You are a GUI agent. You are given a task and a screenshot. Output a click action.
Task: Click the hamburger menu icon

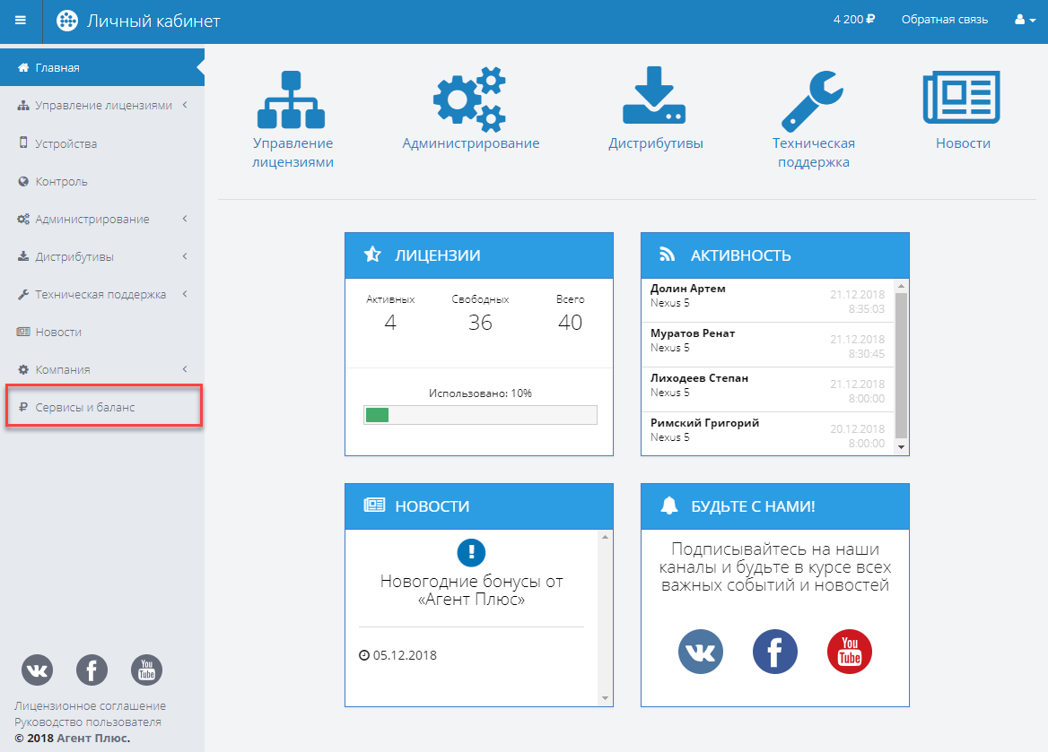[21, 21]
